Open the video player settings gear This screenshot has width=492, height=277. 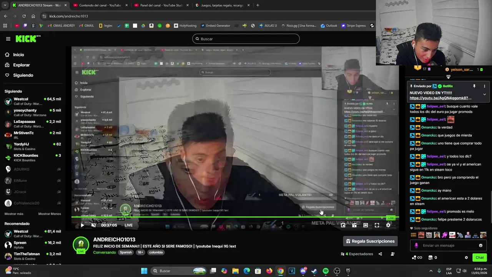click(388, 225)
